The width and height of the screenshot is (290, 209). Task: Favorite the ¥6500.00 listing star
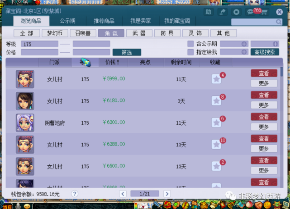[216, 166]
